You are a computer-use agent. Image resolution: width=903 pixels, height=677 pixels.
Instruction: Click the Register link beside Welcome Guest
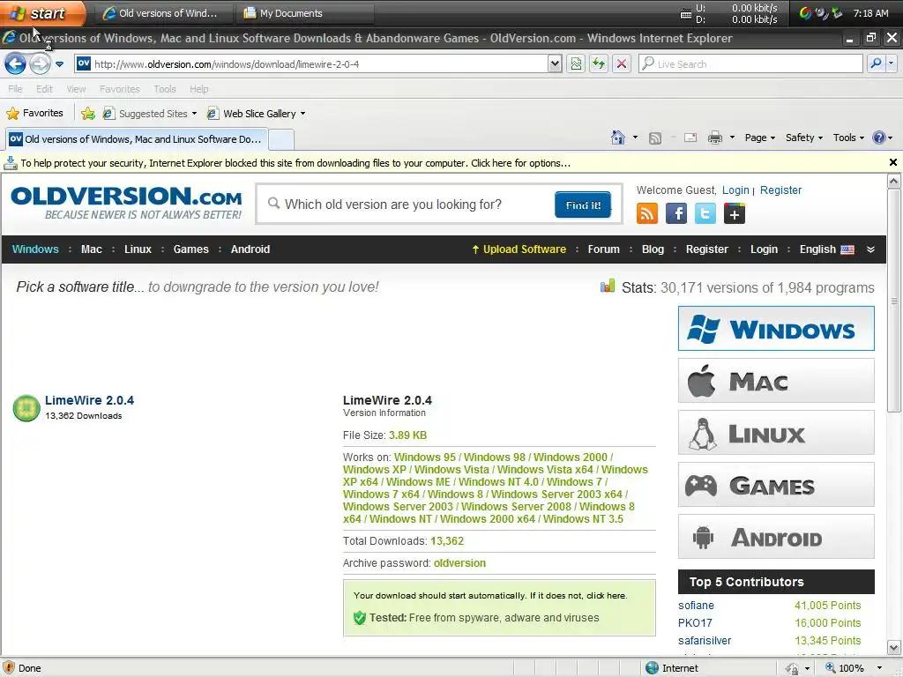(780, 190)
